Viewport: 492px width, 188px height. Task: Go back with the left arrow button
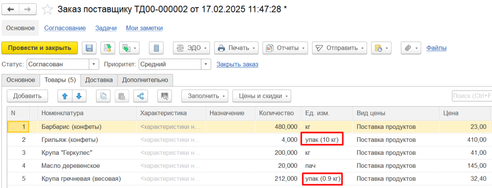[11, 10]
